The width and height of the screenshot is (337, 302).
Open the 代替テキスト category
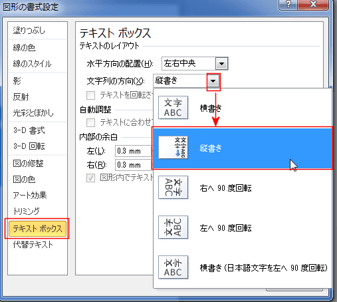33,245
